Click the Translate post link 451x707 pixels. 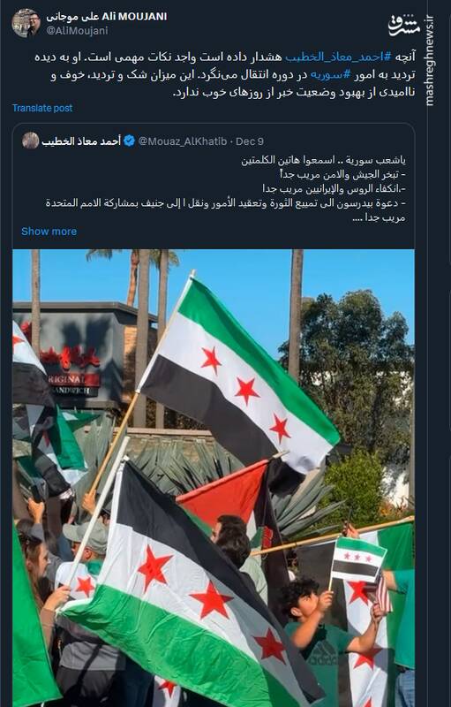point(42,108)
